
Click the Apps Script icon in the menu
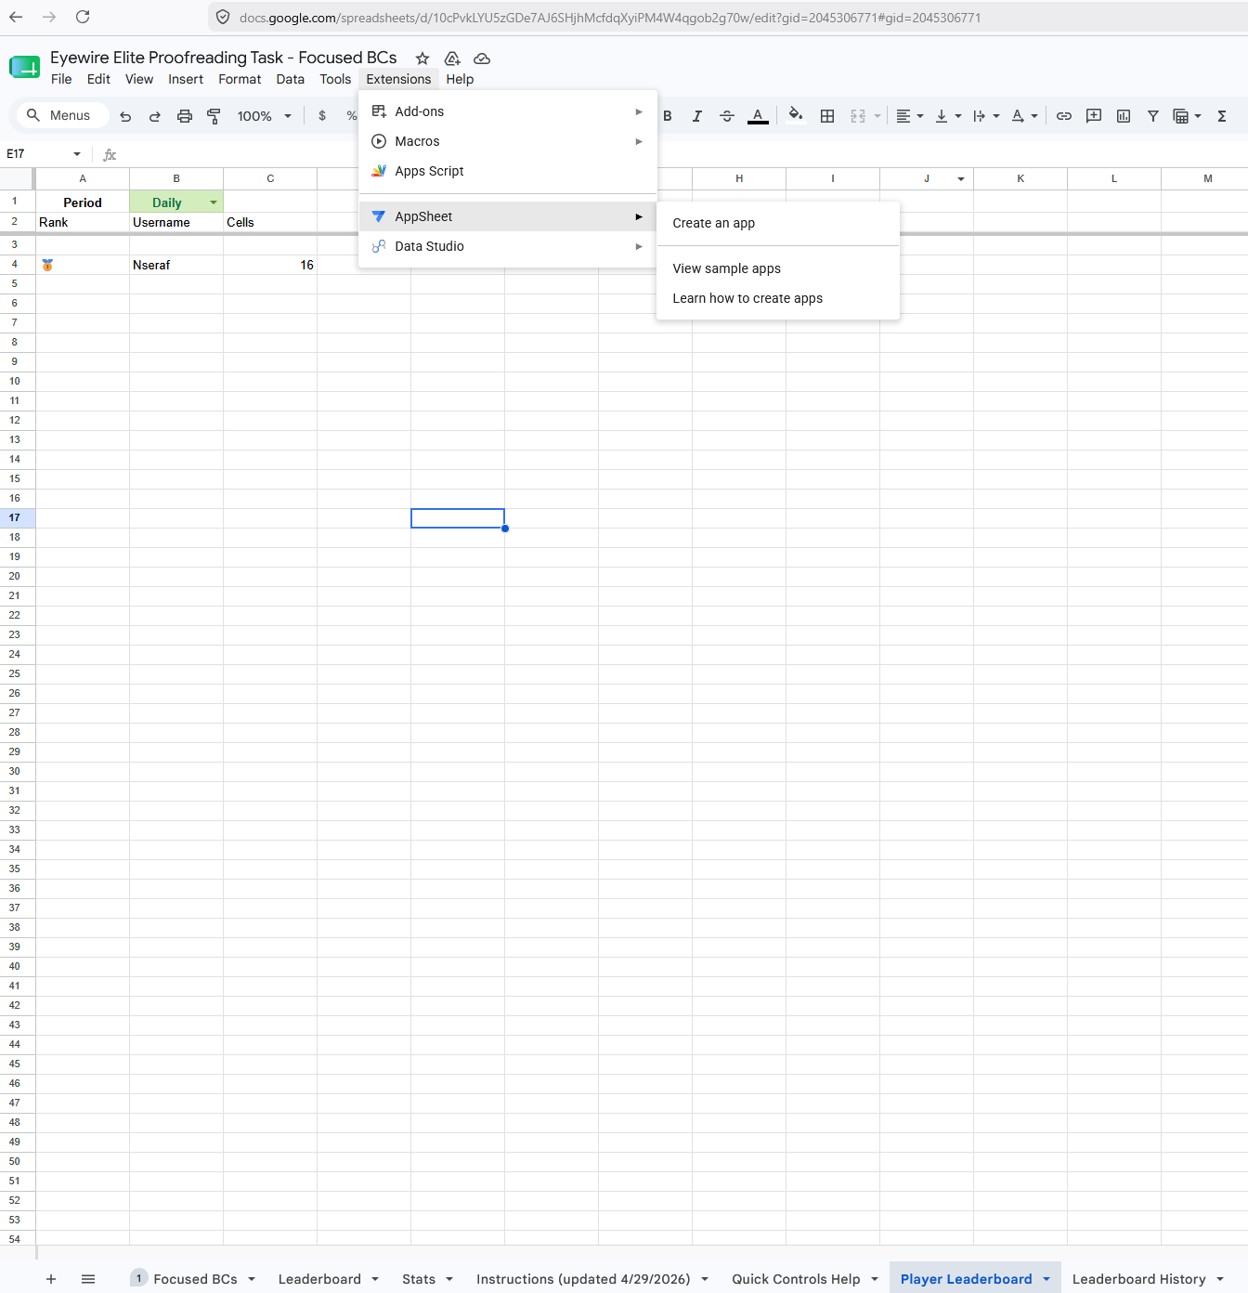click(x=379, y=171)
